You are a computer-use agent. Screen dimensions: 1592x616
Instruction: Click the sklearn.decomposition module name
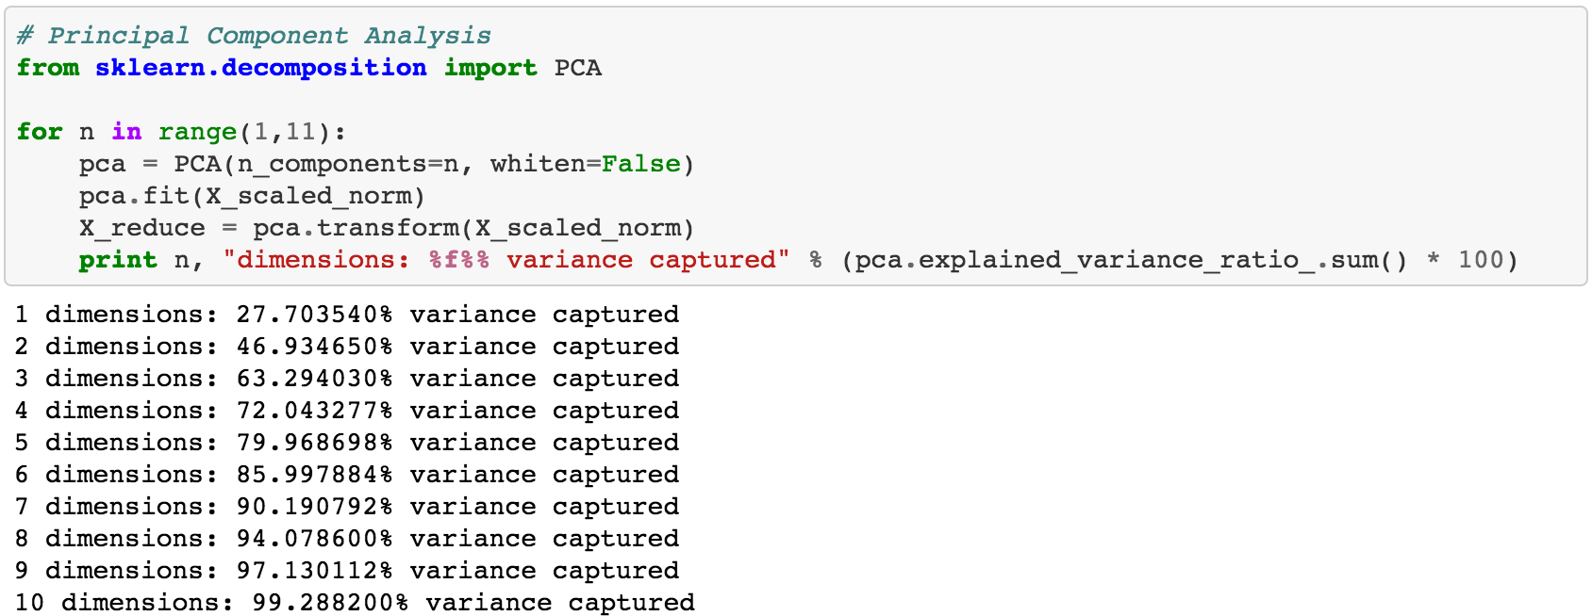tap(260, 68)
